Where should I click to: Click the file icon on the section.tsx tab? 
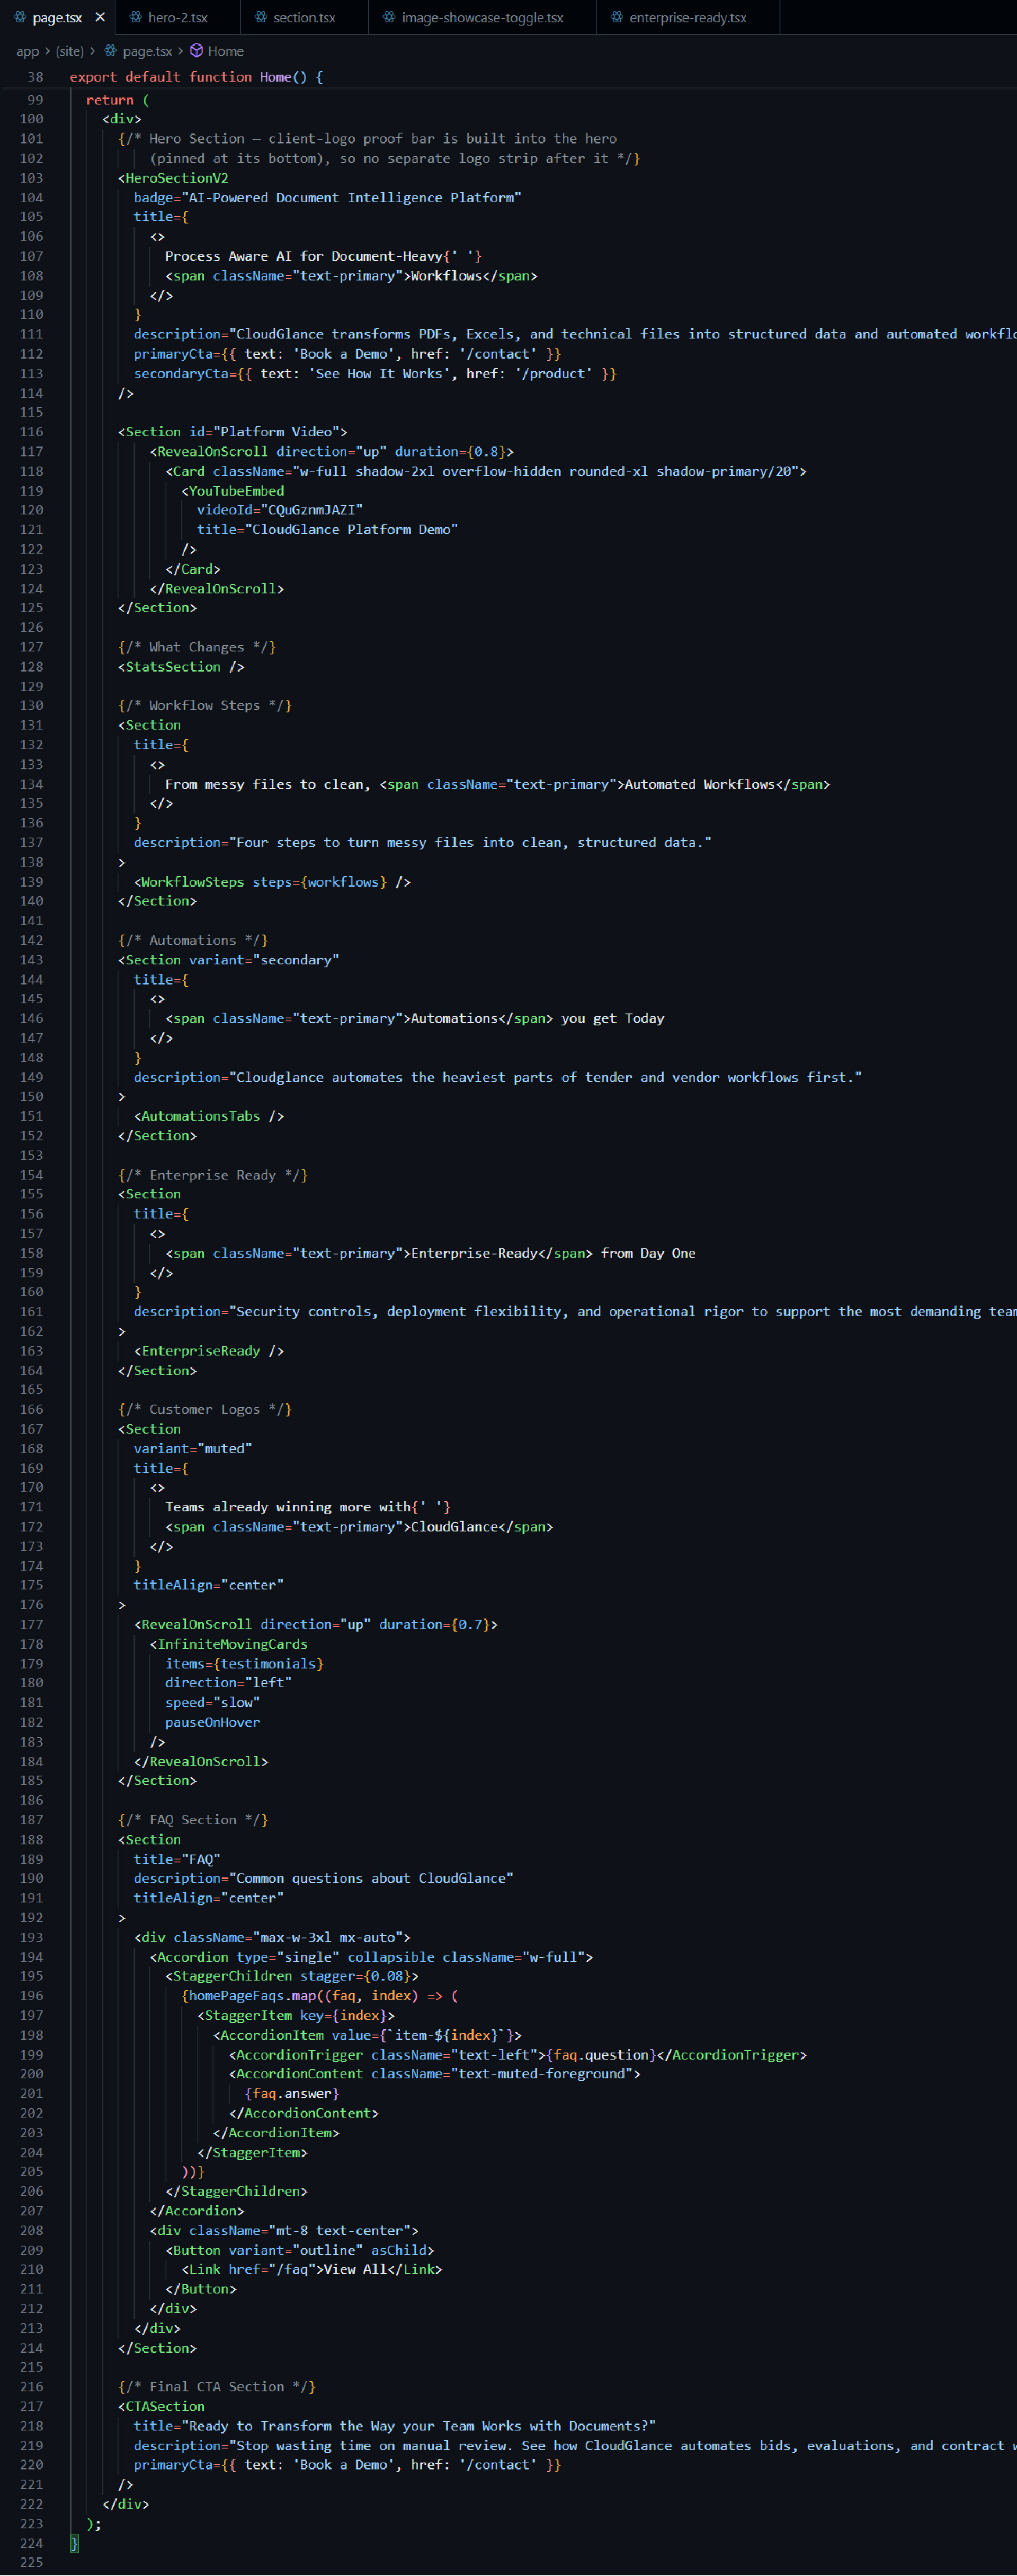261,17
